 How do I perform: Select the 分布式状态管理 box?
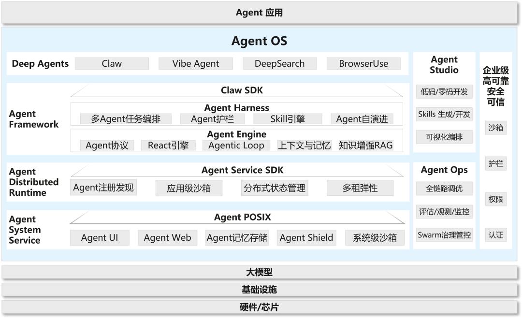[274, 188]
